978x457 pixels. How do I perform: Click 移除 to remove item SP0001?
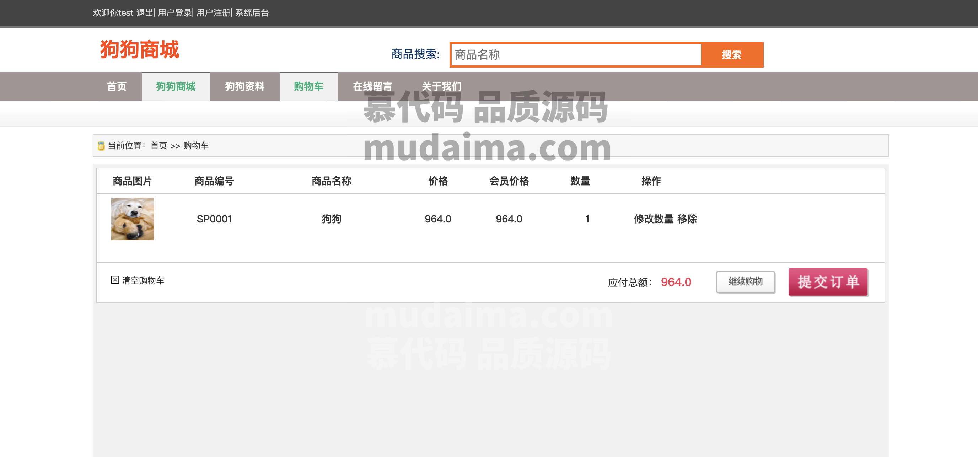click(687, 219)
